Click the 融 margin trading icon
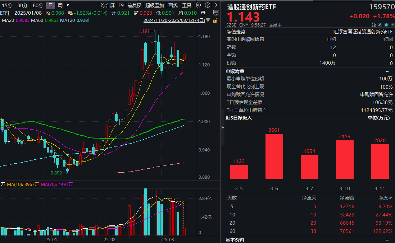The width and height of the screenshot is (395, 243). pyautogui.click(x=374, y=25)
